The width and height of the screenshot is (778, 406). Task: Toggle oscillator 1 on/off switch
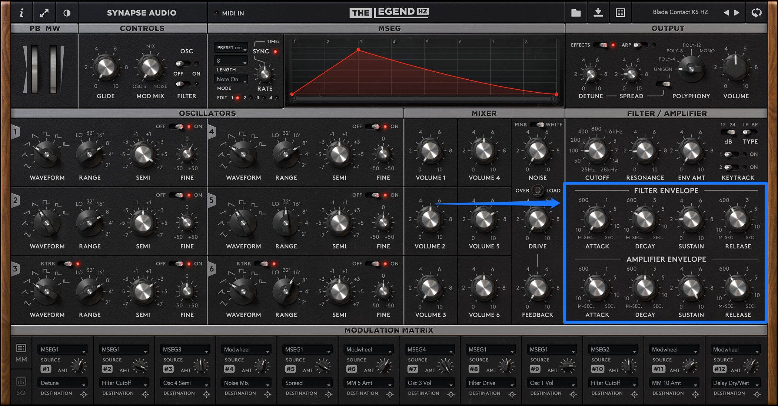176,126
